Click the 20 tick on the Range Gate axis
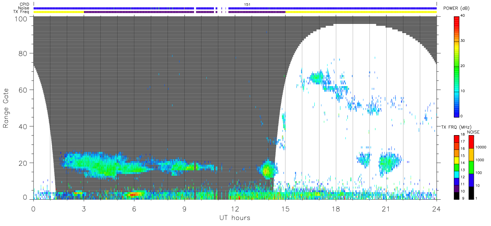This screenshot has height=226, width=491. (x=23, y=163)
